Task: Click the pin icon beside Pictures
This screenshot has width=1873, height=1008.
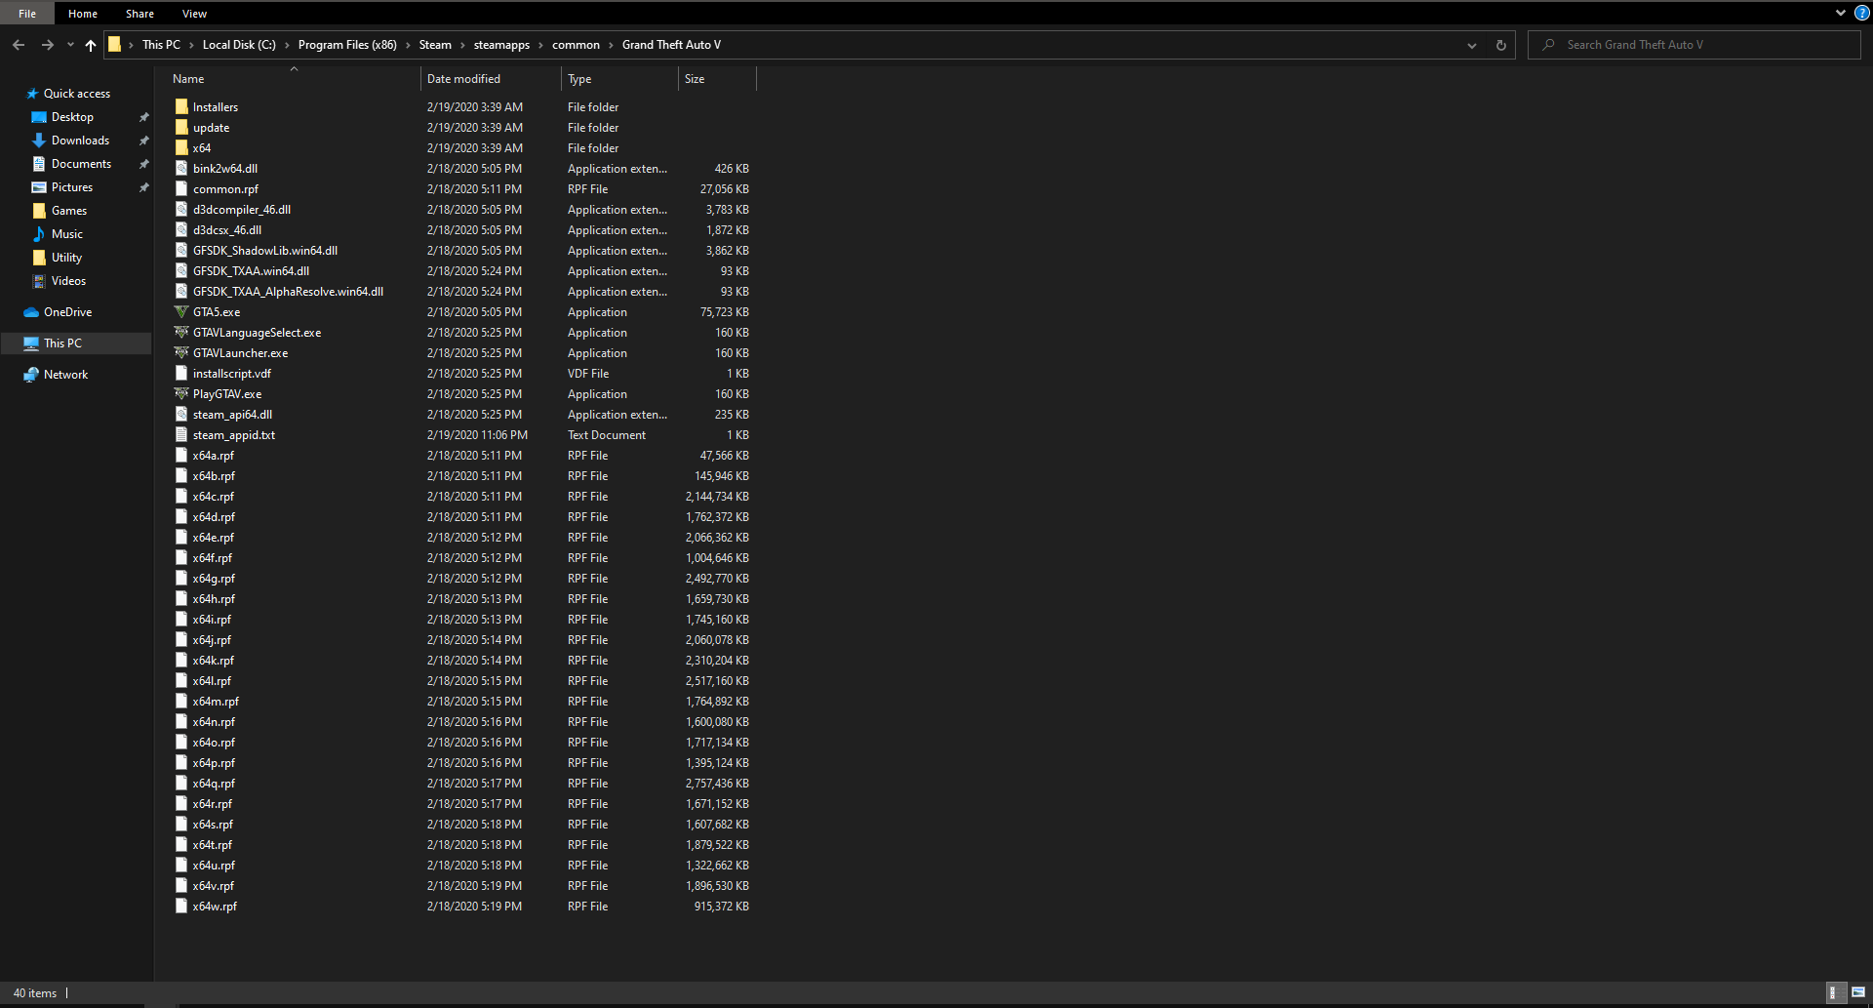Action: click(143, 187)
